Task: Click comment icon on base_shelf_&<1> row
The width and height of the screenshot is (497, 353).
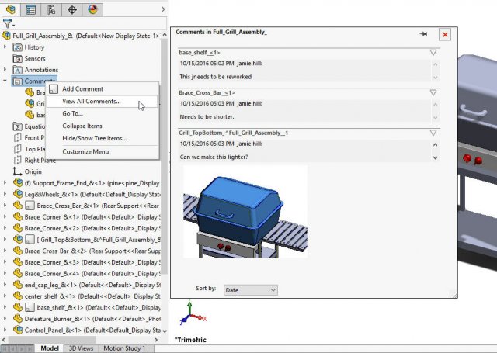Action: tap(30, 307)
